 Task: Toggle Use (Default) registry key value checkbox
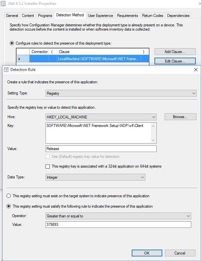coord(48,157)
